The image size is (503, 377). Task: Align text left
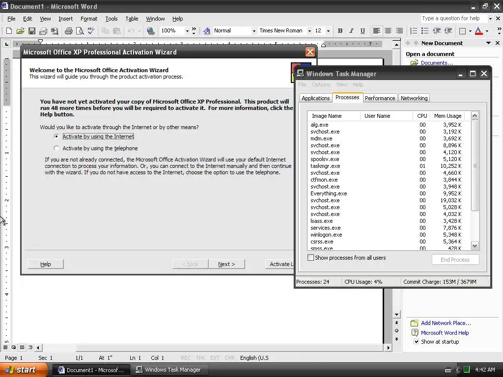(x=377, y=31)
